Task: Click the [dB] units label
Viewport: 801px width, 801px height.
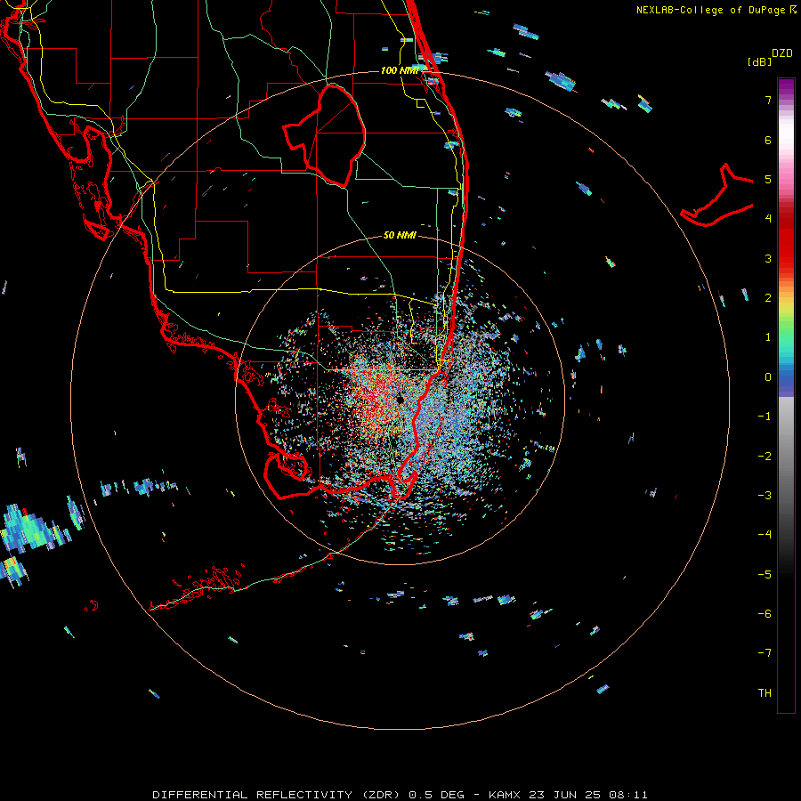Action: [x=760, y=61]
